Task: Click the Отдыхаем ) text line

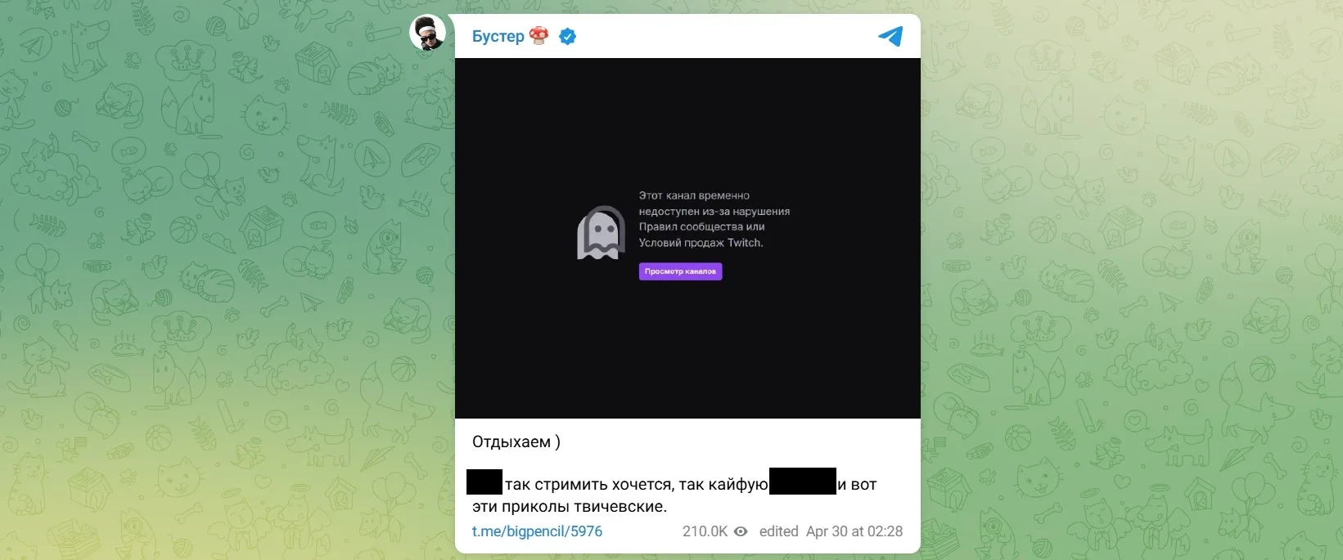Action: pyautogui.click(x=516, y=442)
